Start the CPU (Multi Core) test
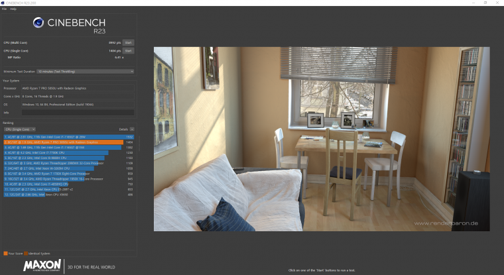The width and height of the screenshot is (504, 275). pos(128,42)
